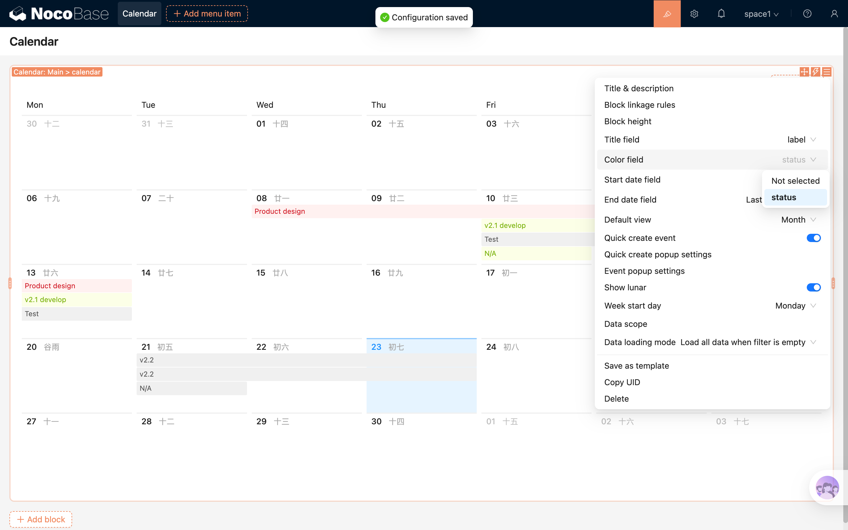Turn off the Show lunar switch
848x530 pixels.
point(813,287)
